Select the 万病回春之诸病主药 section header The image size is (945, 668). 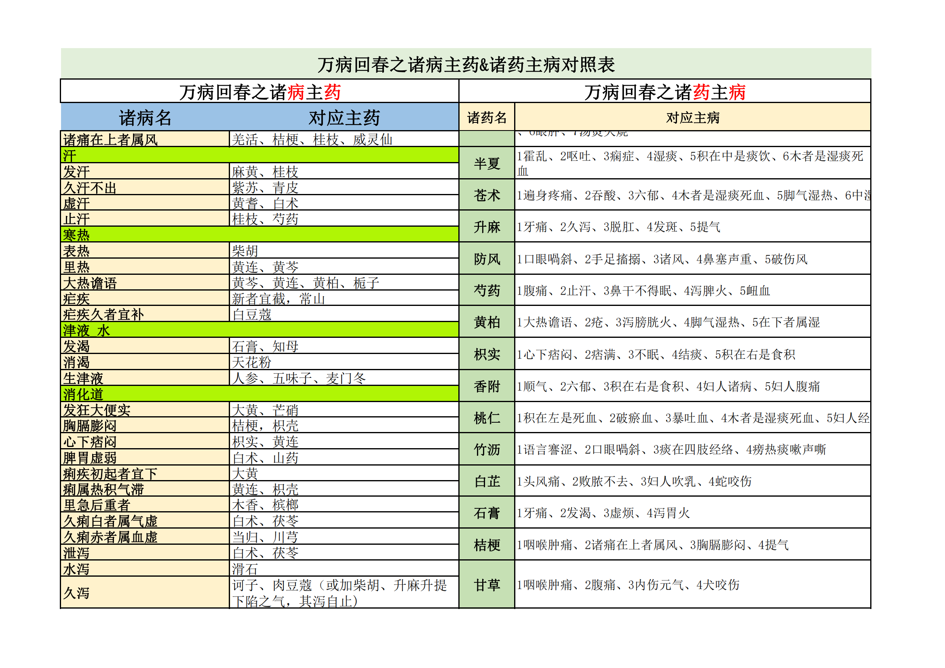260,91
